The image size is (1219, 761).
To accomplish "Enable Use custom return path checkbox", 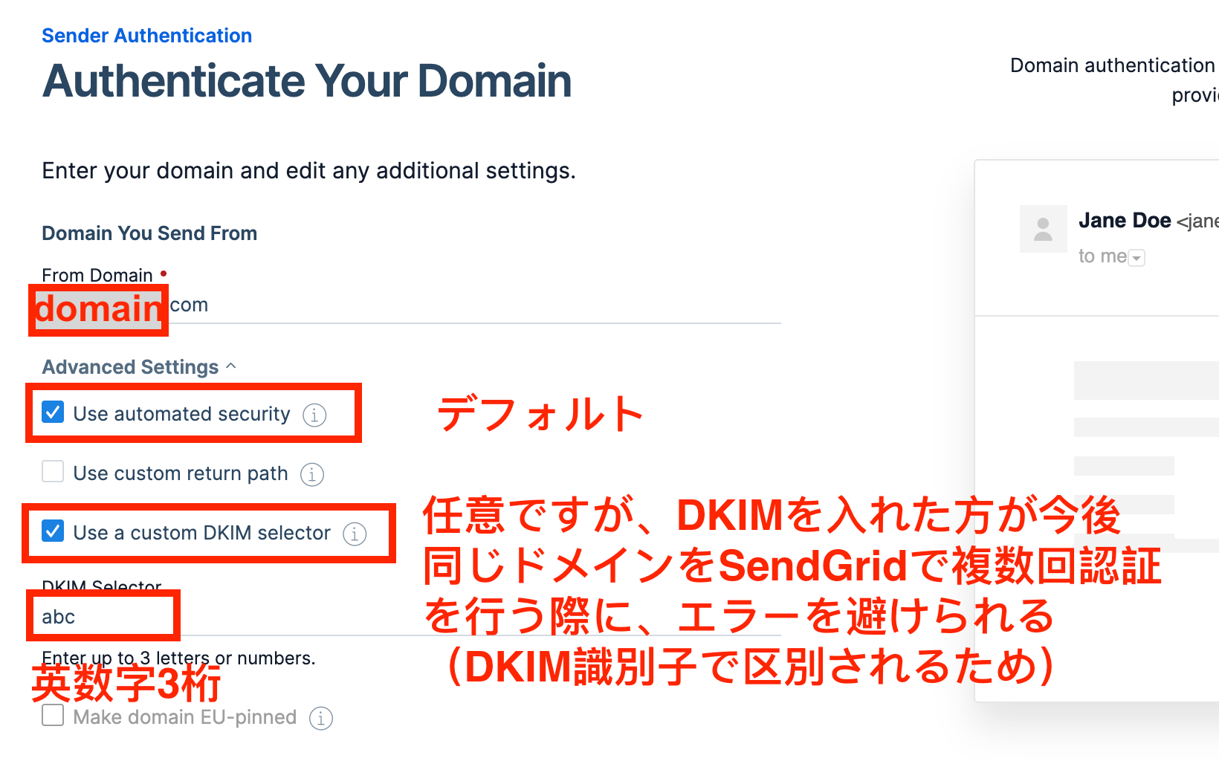I will 53,472.
